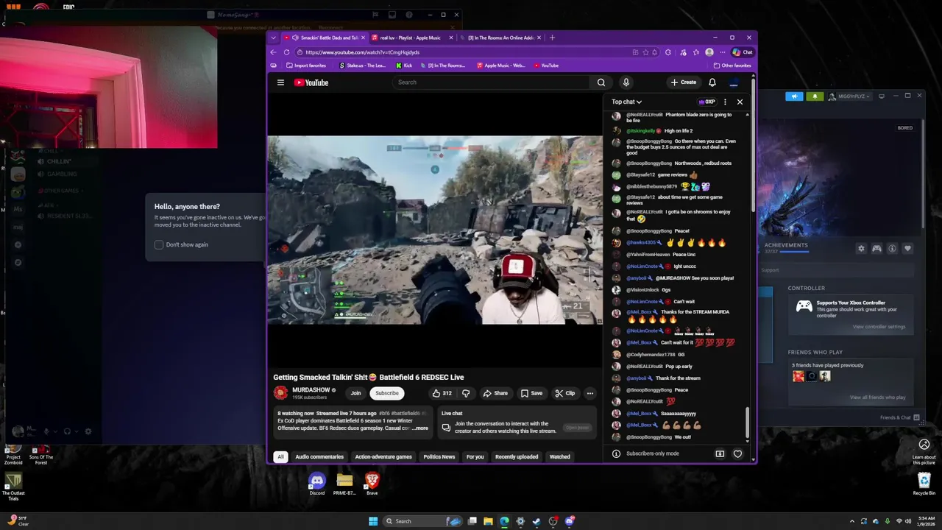The height and width of the screenshot is (530, 942).
Task: Open Edge browser in taskbar
Action: tap(504, 521)
